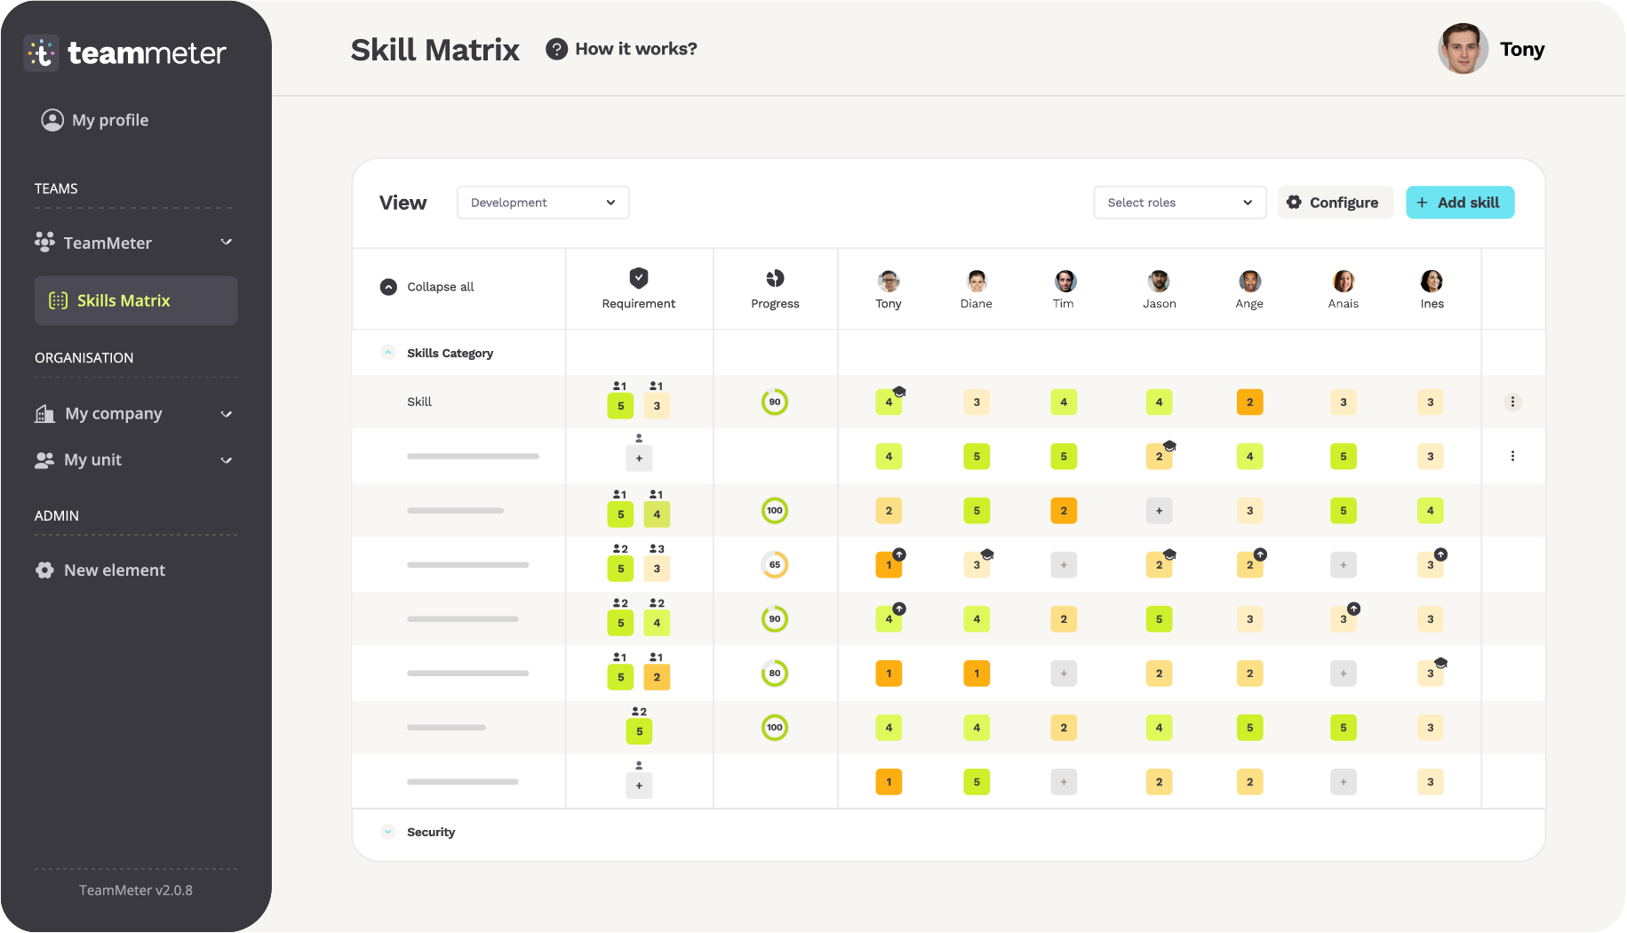
Task: Click the My unit people icon
Action: click(44, 459)
